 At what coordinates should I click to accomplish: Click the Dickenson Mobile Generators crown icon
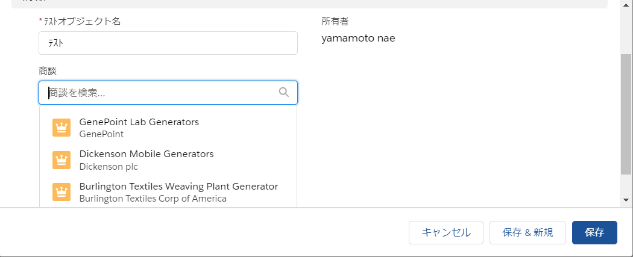point(61,160)
